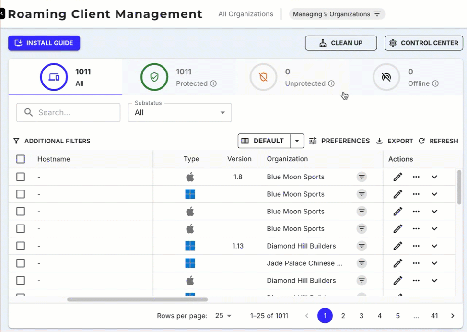Show info for Offline status
Image resolution: width=467 pixels, height=332 pixels.
[x=435, y=83]
